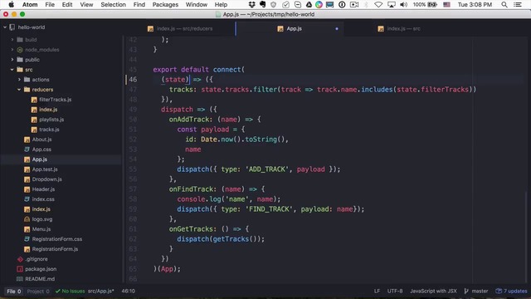The height and width of the screenshot is (299, 531).
Task: Open the Apple menu
Action: tap(11, 4)
